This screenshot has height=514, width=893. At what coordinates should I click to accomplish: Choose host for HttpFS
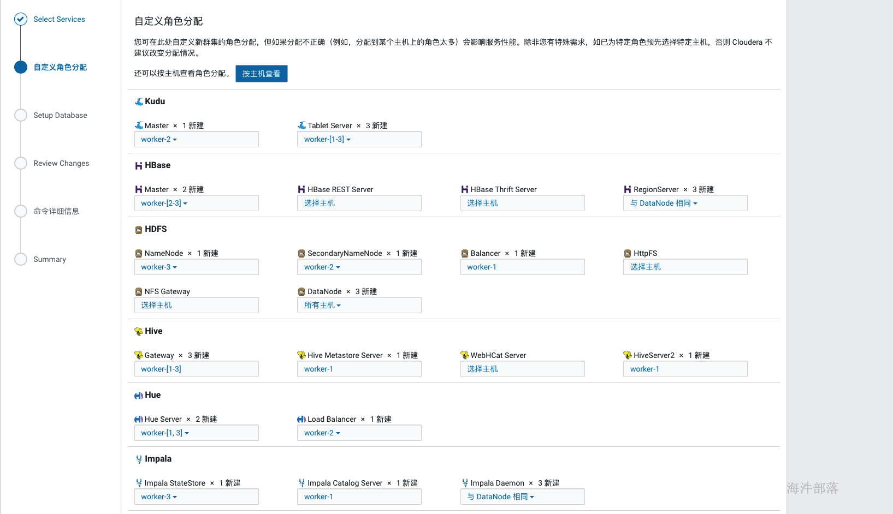(x=685, y=267)
